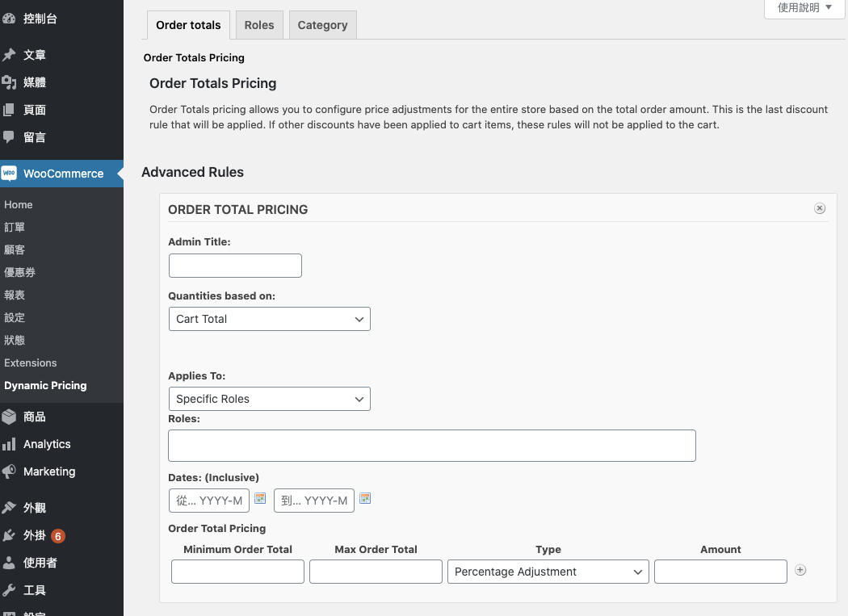This screenshot has height=616, width=848.
Task: Add a pricing row with the plus icon
Action: tap(800, 570)
